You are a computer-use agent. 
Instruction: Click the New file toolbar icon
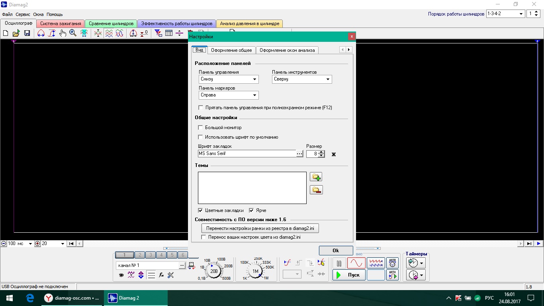click(x=6, y=33)
